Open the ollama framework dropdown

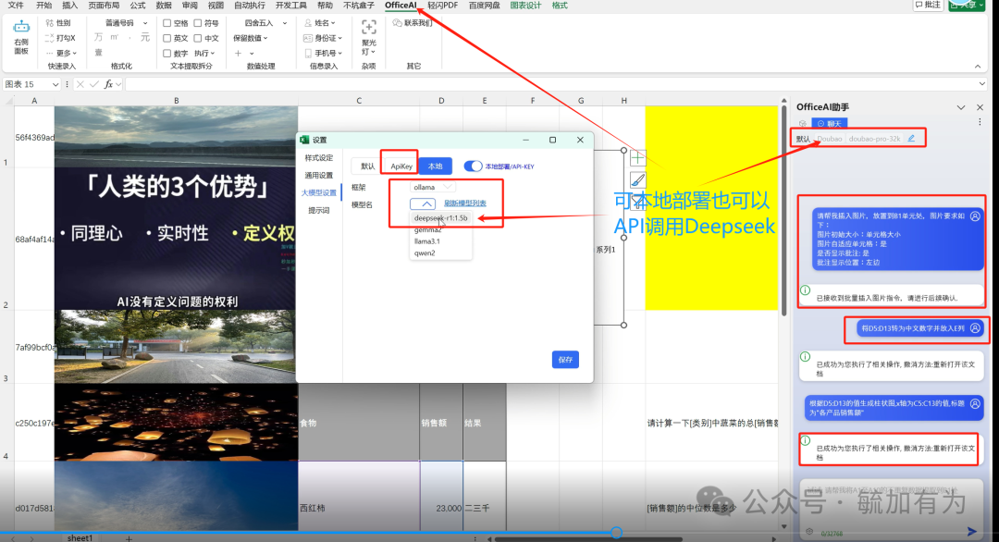click(432, 187)
